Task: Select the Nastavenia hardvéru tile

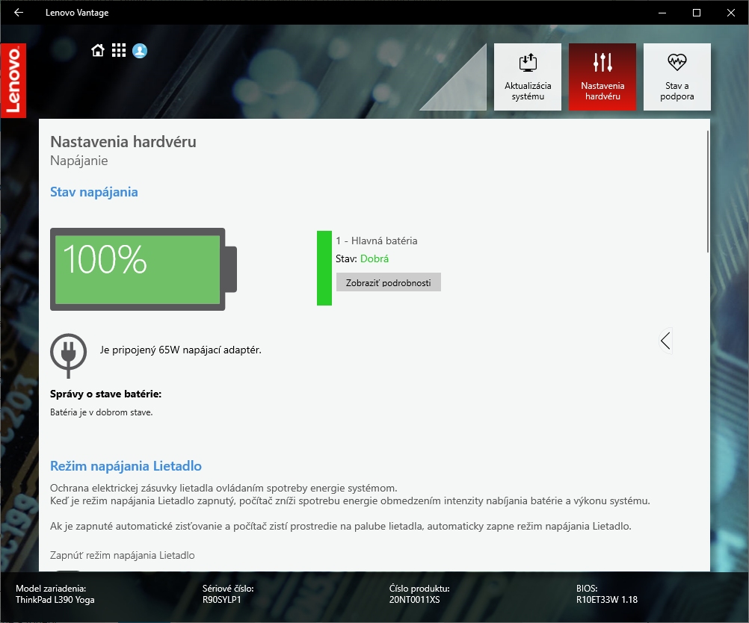Action: tap(602, 77)
